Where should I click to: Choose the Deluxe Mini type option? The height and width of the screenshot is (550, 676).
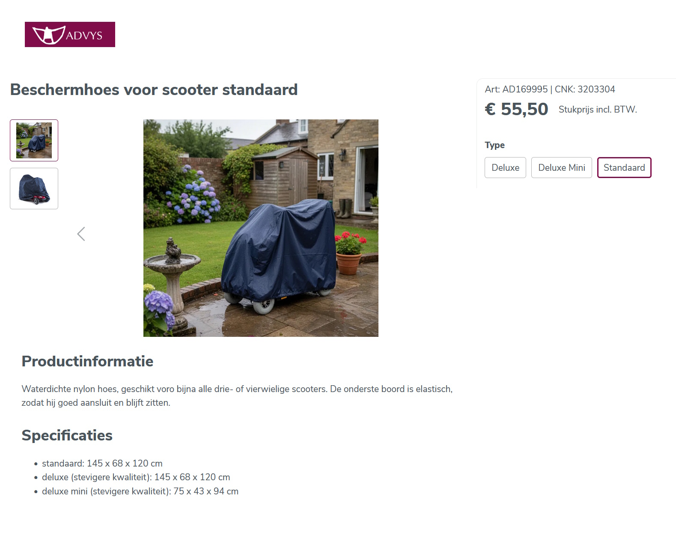[561, 168]
